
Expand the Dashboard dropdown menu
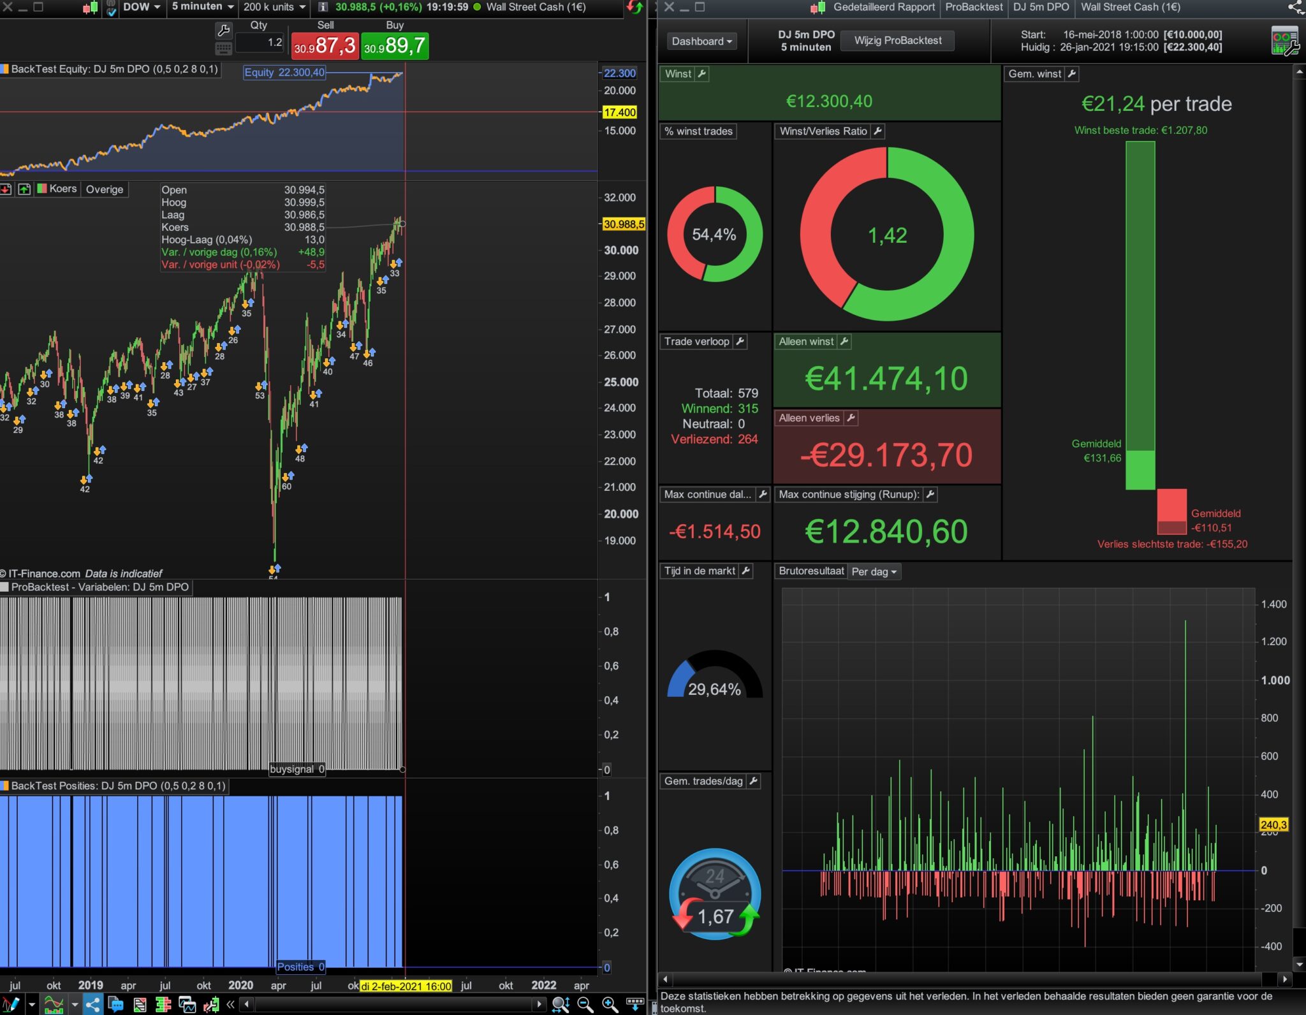(x=702, y=41)
